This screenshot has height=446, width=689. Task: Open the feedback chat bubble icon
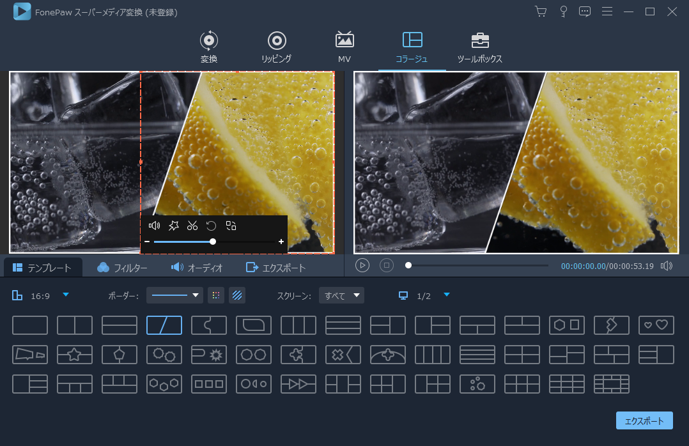(585, 12)
